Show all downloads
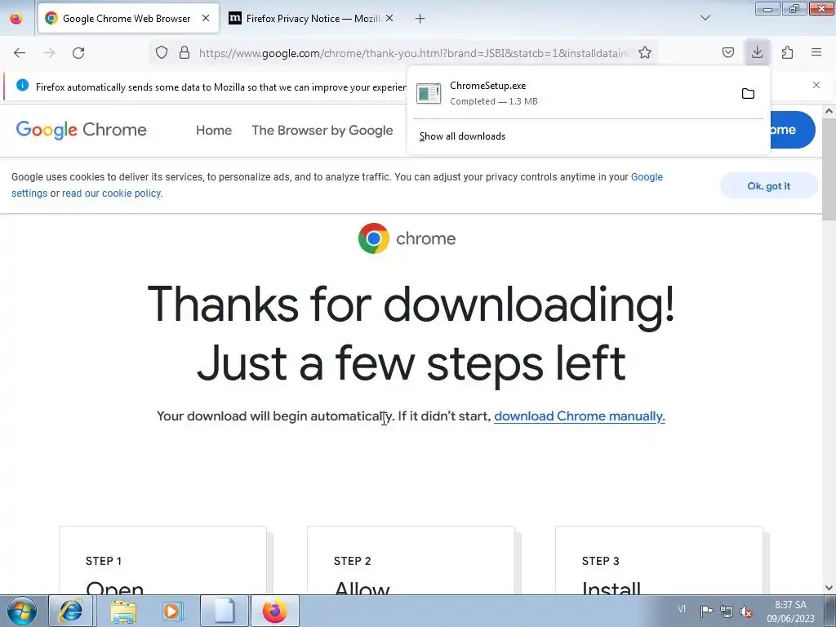The width and height of the screenshot is (836, 627). click(462, 136)
